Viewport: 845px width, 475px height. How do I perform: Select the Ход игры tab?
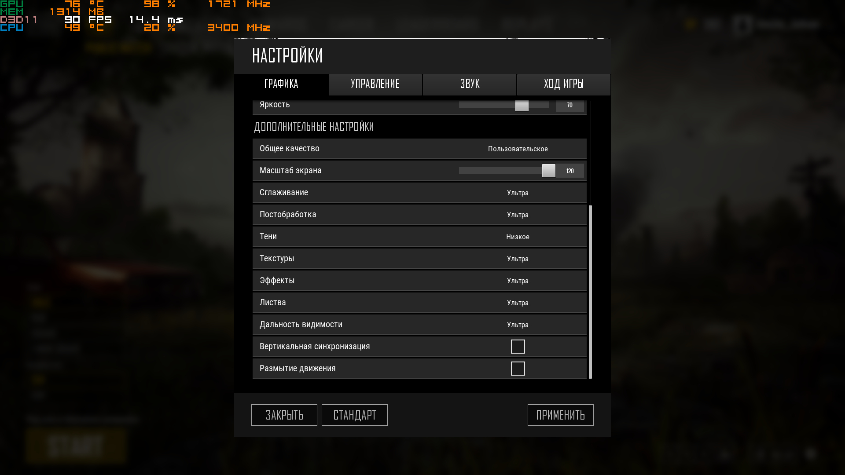[x=564, y=84]
